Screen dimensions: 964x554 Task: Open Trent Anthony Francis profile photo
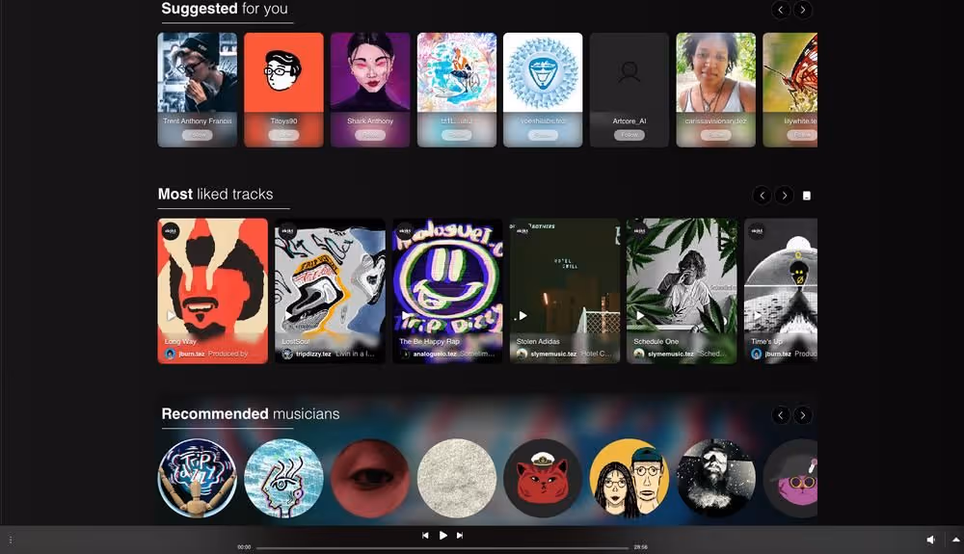pos(198,72)
